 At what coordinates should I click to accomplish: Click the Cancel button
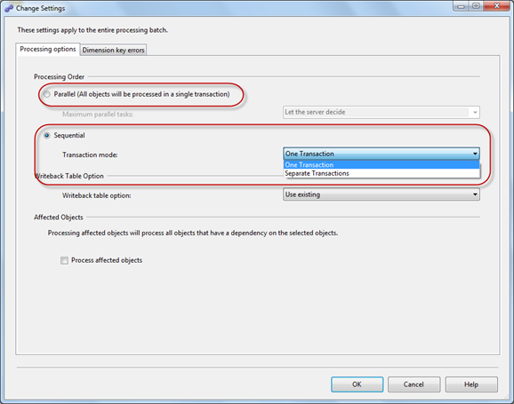click(x=414, y=384)
